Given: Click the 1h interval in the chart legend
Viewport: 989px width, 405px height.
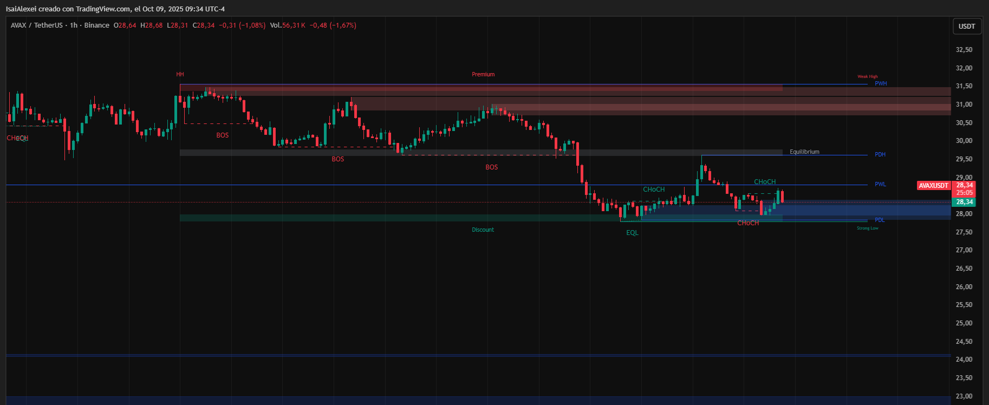Looking at the screenshot, I should 74,25.
